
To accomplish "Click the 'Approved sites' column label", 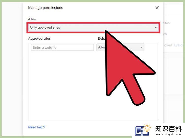I will [x=39, y=38].
